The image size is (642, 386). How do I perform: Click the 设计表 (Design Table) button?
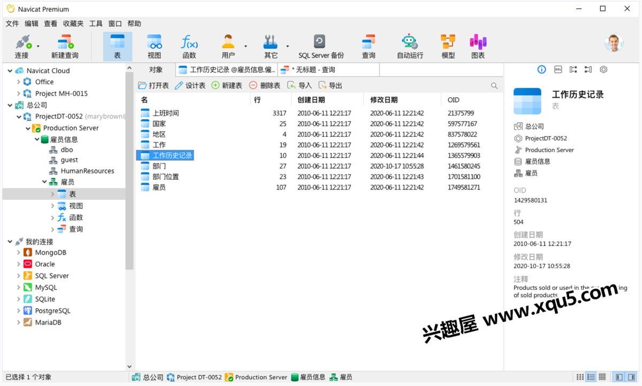click(x=190, y=85)
